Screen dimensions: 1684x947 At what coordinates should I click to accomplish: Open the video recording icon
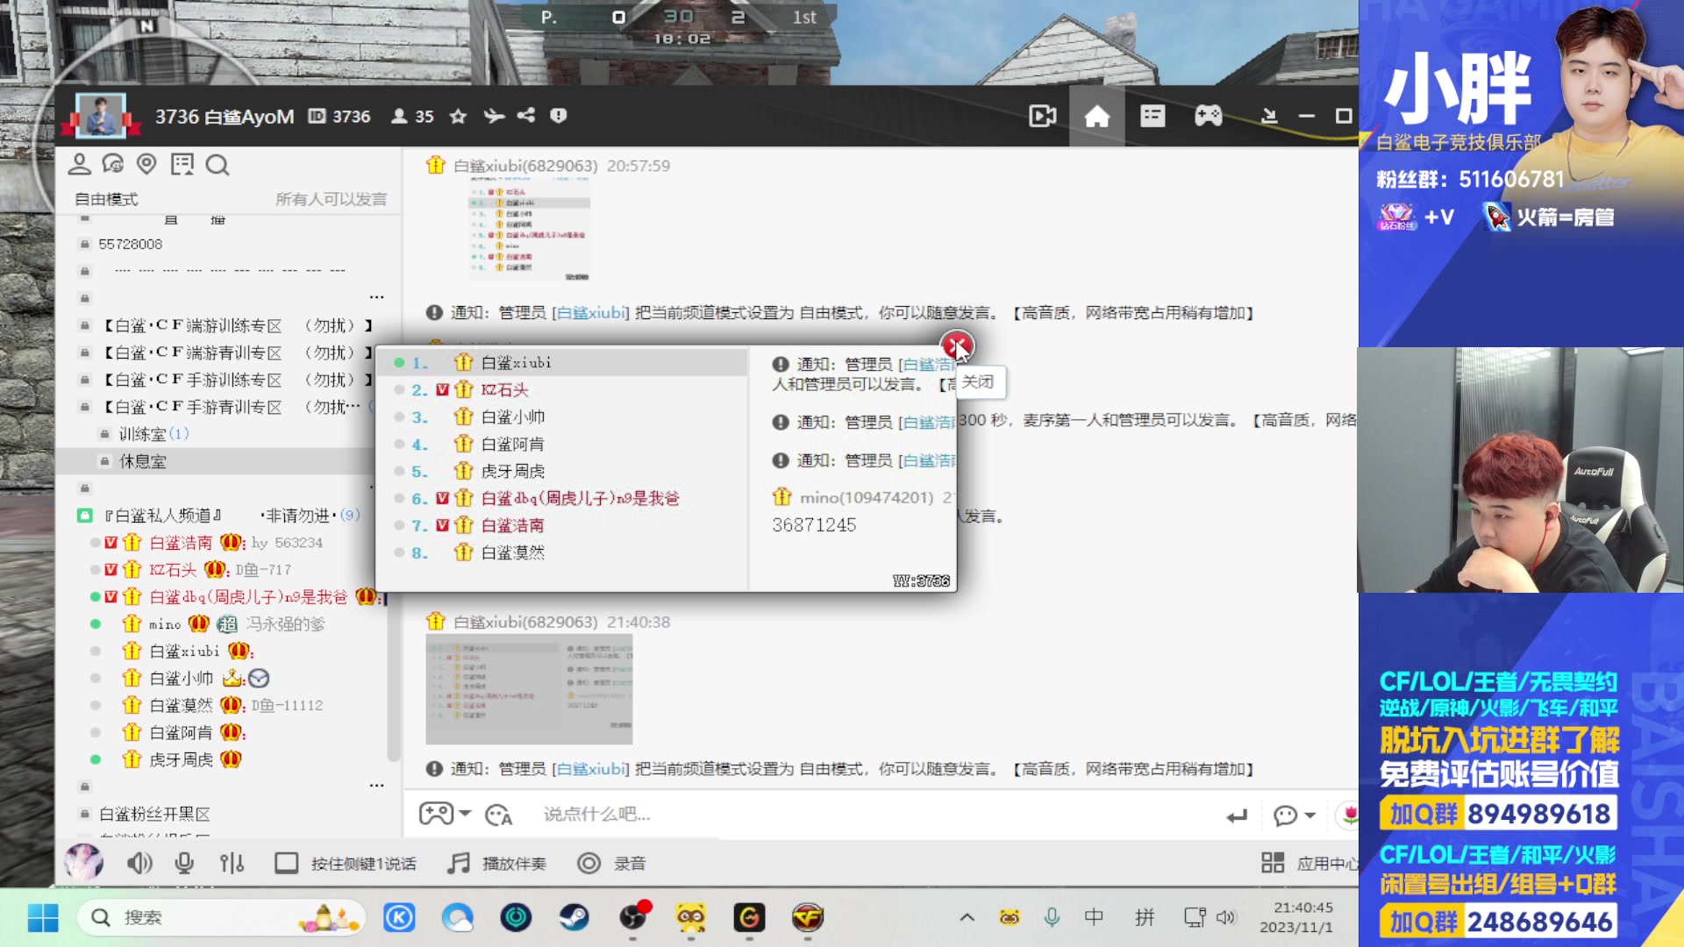coord(1042,116)
